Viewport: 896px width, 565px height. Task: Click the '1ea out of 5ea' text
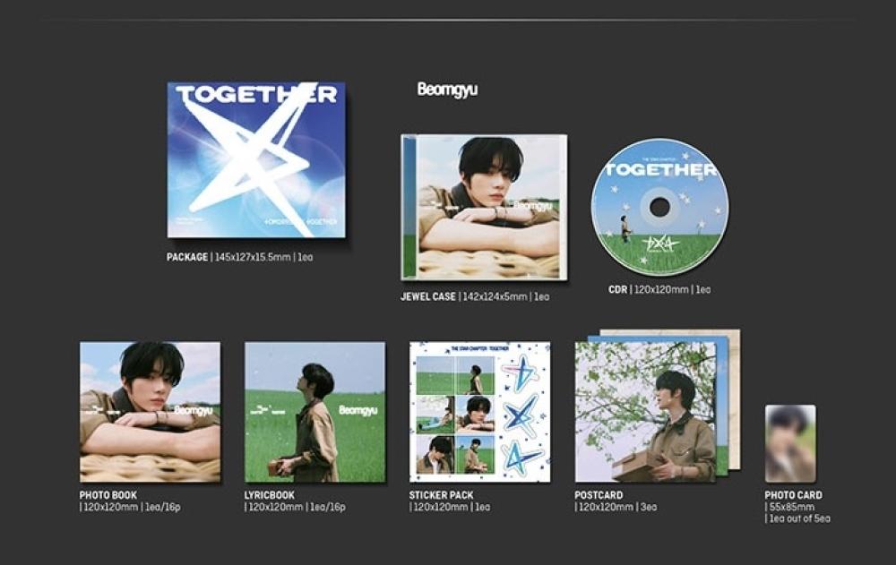[797, 518]
